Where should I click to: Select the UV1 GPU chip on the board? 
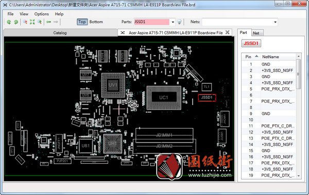click(113, 85)
